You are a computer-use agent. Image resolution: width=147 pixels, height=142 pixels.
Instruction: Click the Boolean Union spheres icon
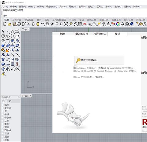[8, 46]
